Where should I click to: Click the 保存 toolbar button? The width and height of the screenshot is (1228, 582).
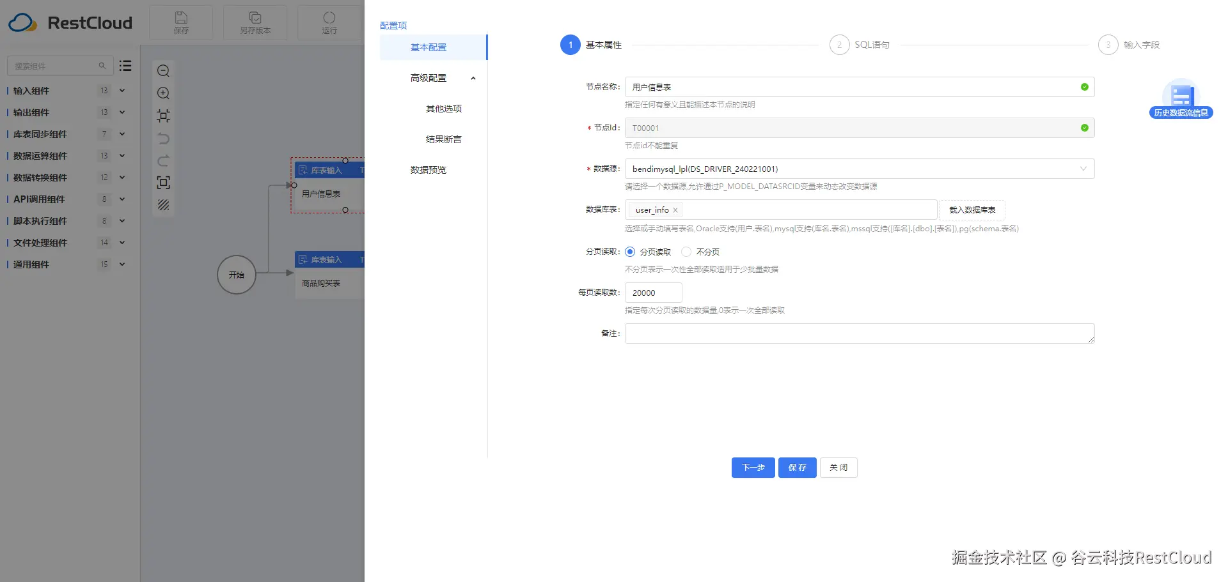(x=181, y=22)
